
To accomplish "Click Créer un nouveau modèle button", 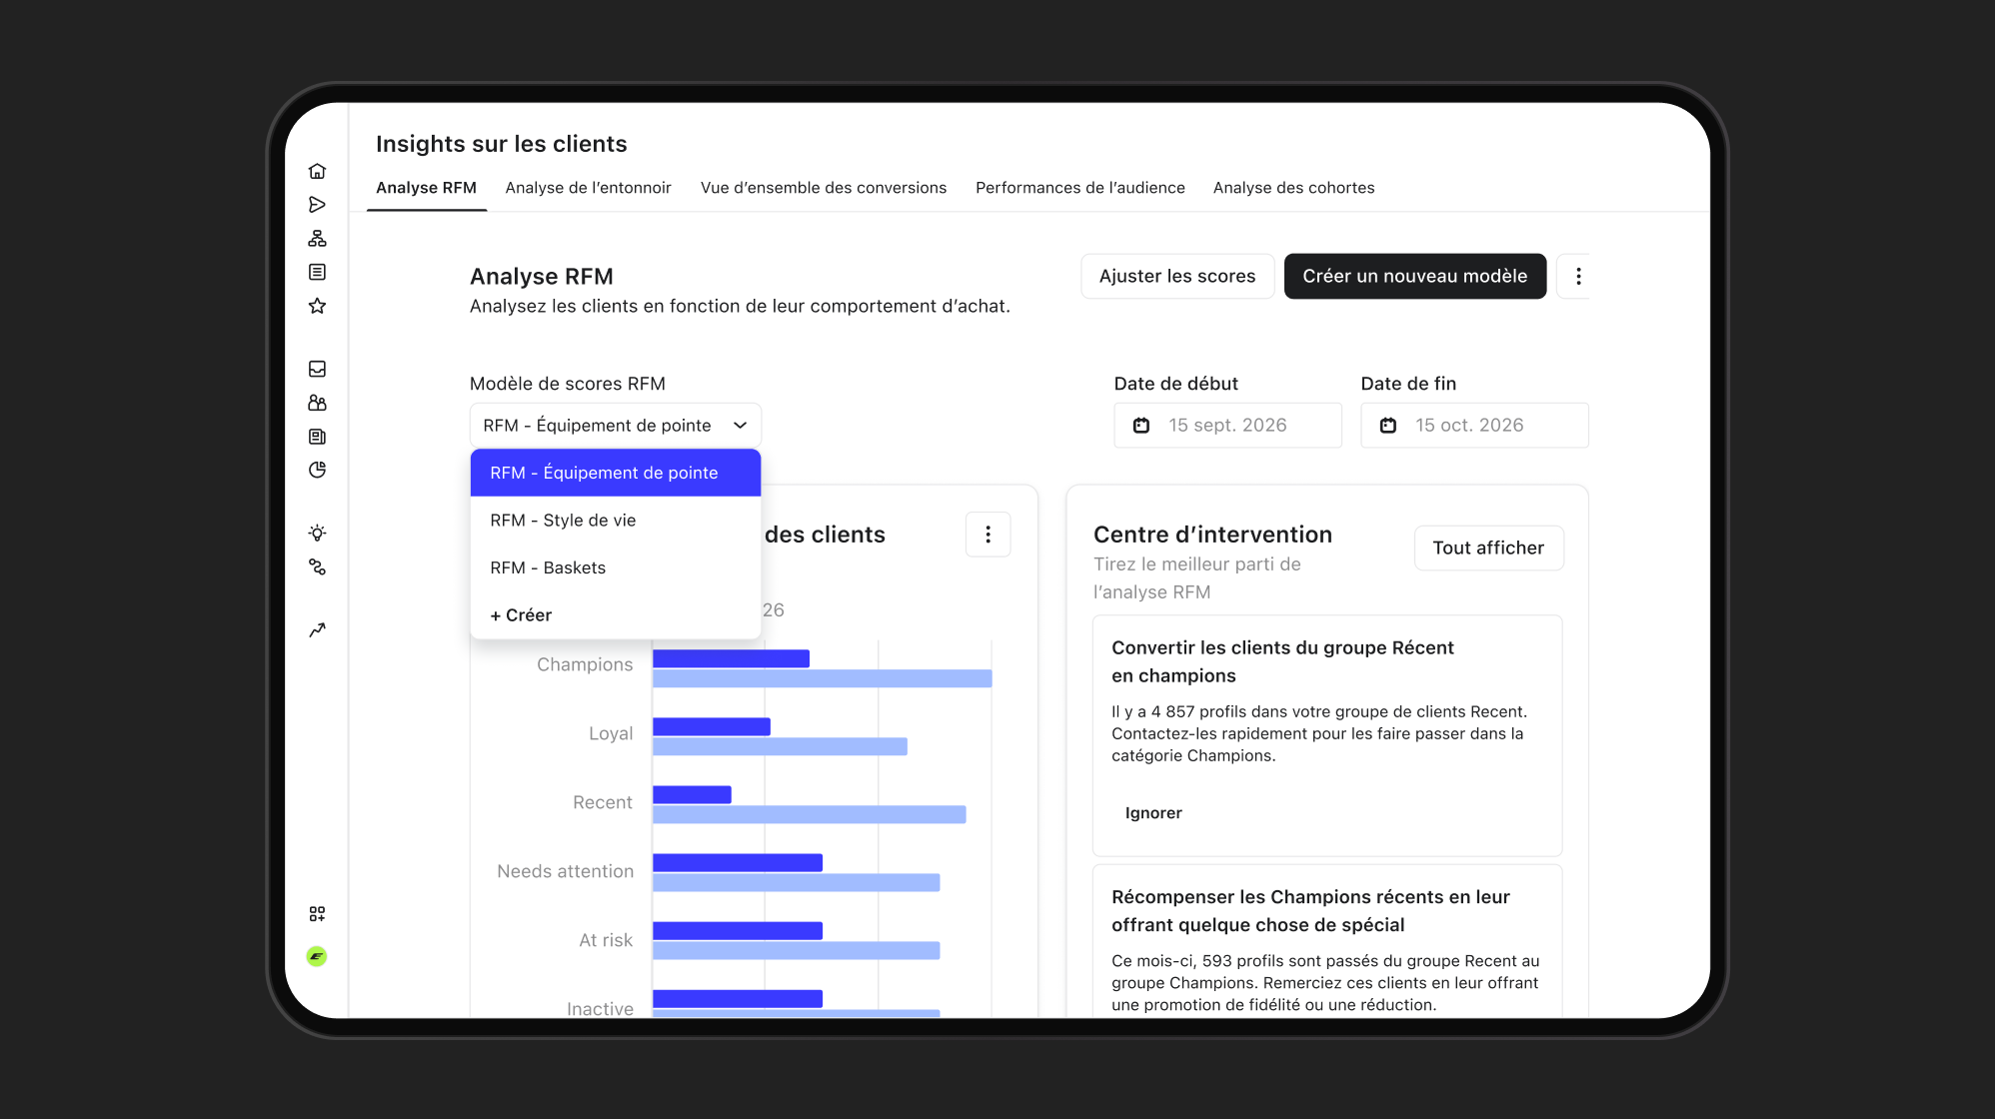I will [x=1414, y=277].
